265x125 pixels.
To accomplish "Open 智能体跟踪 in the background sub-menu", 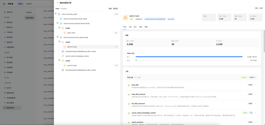I will pos(30,18).
